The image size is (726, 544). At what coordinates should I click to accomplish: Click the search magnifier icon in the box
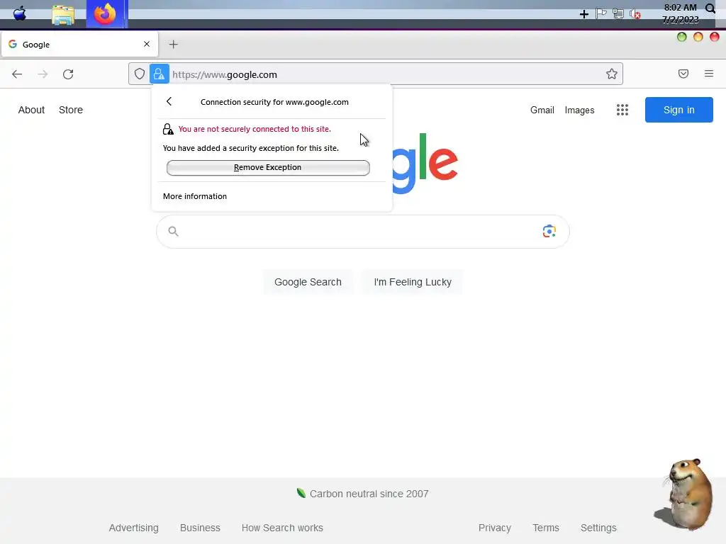tap(173, 232)
